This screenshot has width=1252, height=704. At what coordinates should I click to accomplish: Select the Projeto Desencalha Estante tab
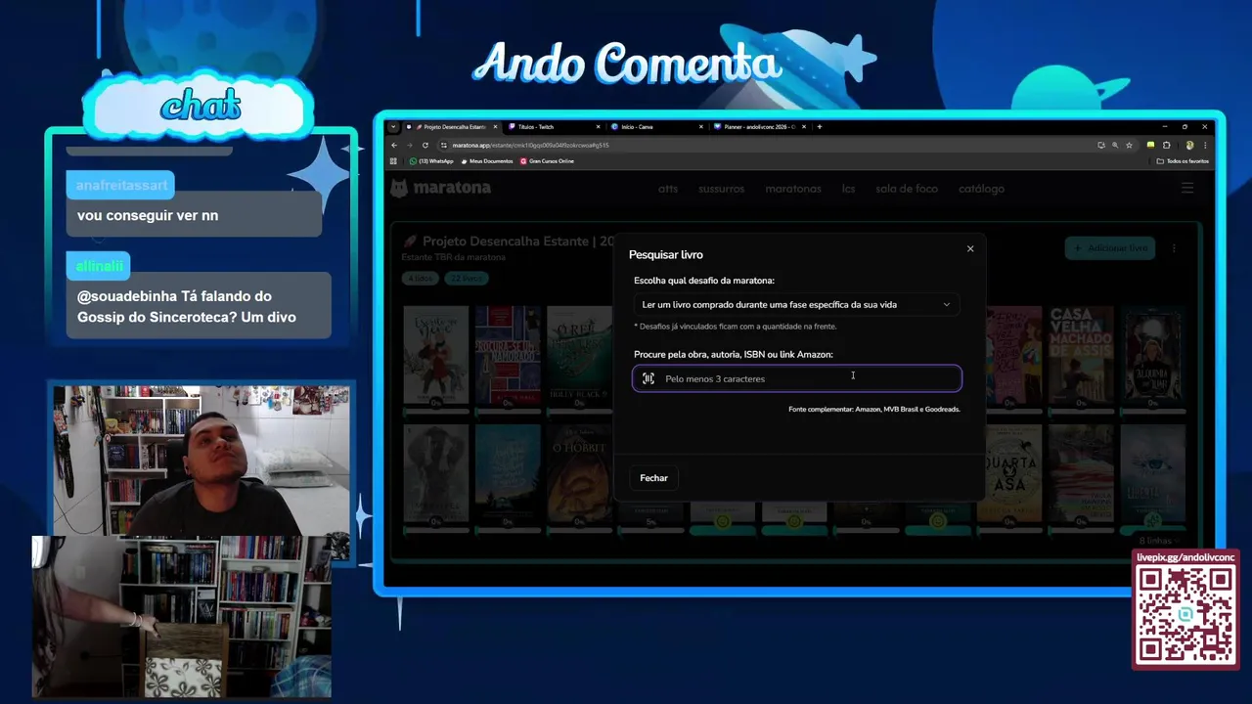point(453,127)
